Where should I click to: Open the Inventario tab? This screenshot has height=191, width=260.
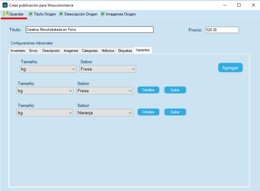pos(18,51)
